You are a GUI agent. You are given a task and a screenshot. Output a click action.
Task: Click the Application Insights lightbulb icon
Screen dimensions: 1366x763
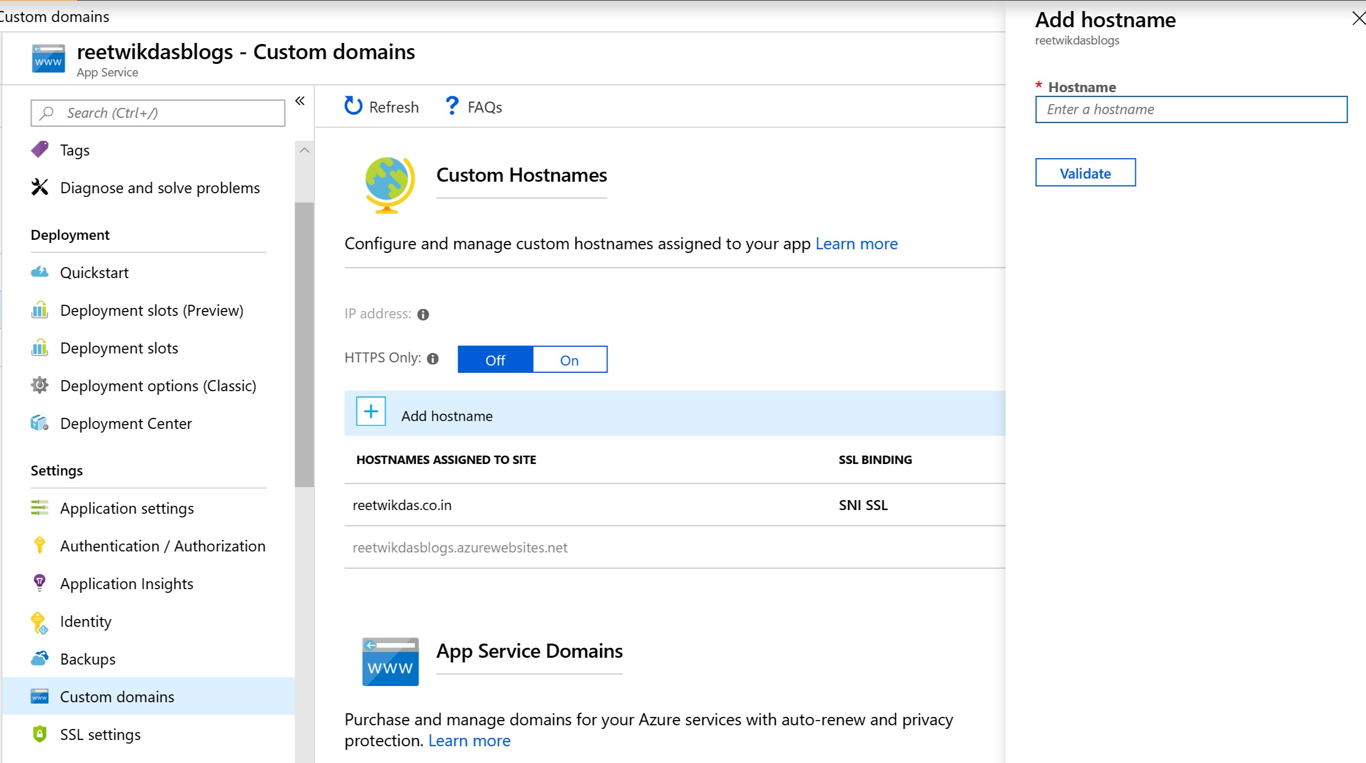coord(40,583)
